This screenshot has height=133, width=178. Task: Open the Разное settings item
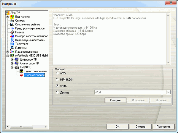pos(20,32)
